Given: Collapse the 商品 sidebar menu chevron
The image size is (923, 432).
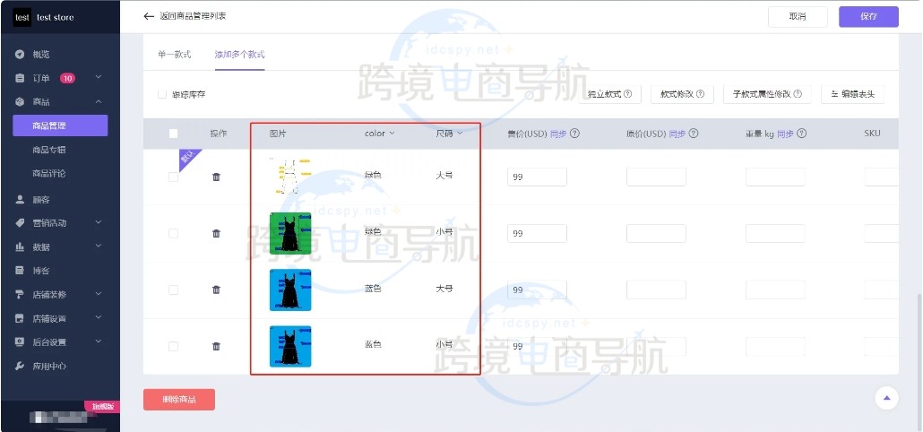Looking at the screenshot, I should tap(99, 102).
